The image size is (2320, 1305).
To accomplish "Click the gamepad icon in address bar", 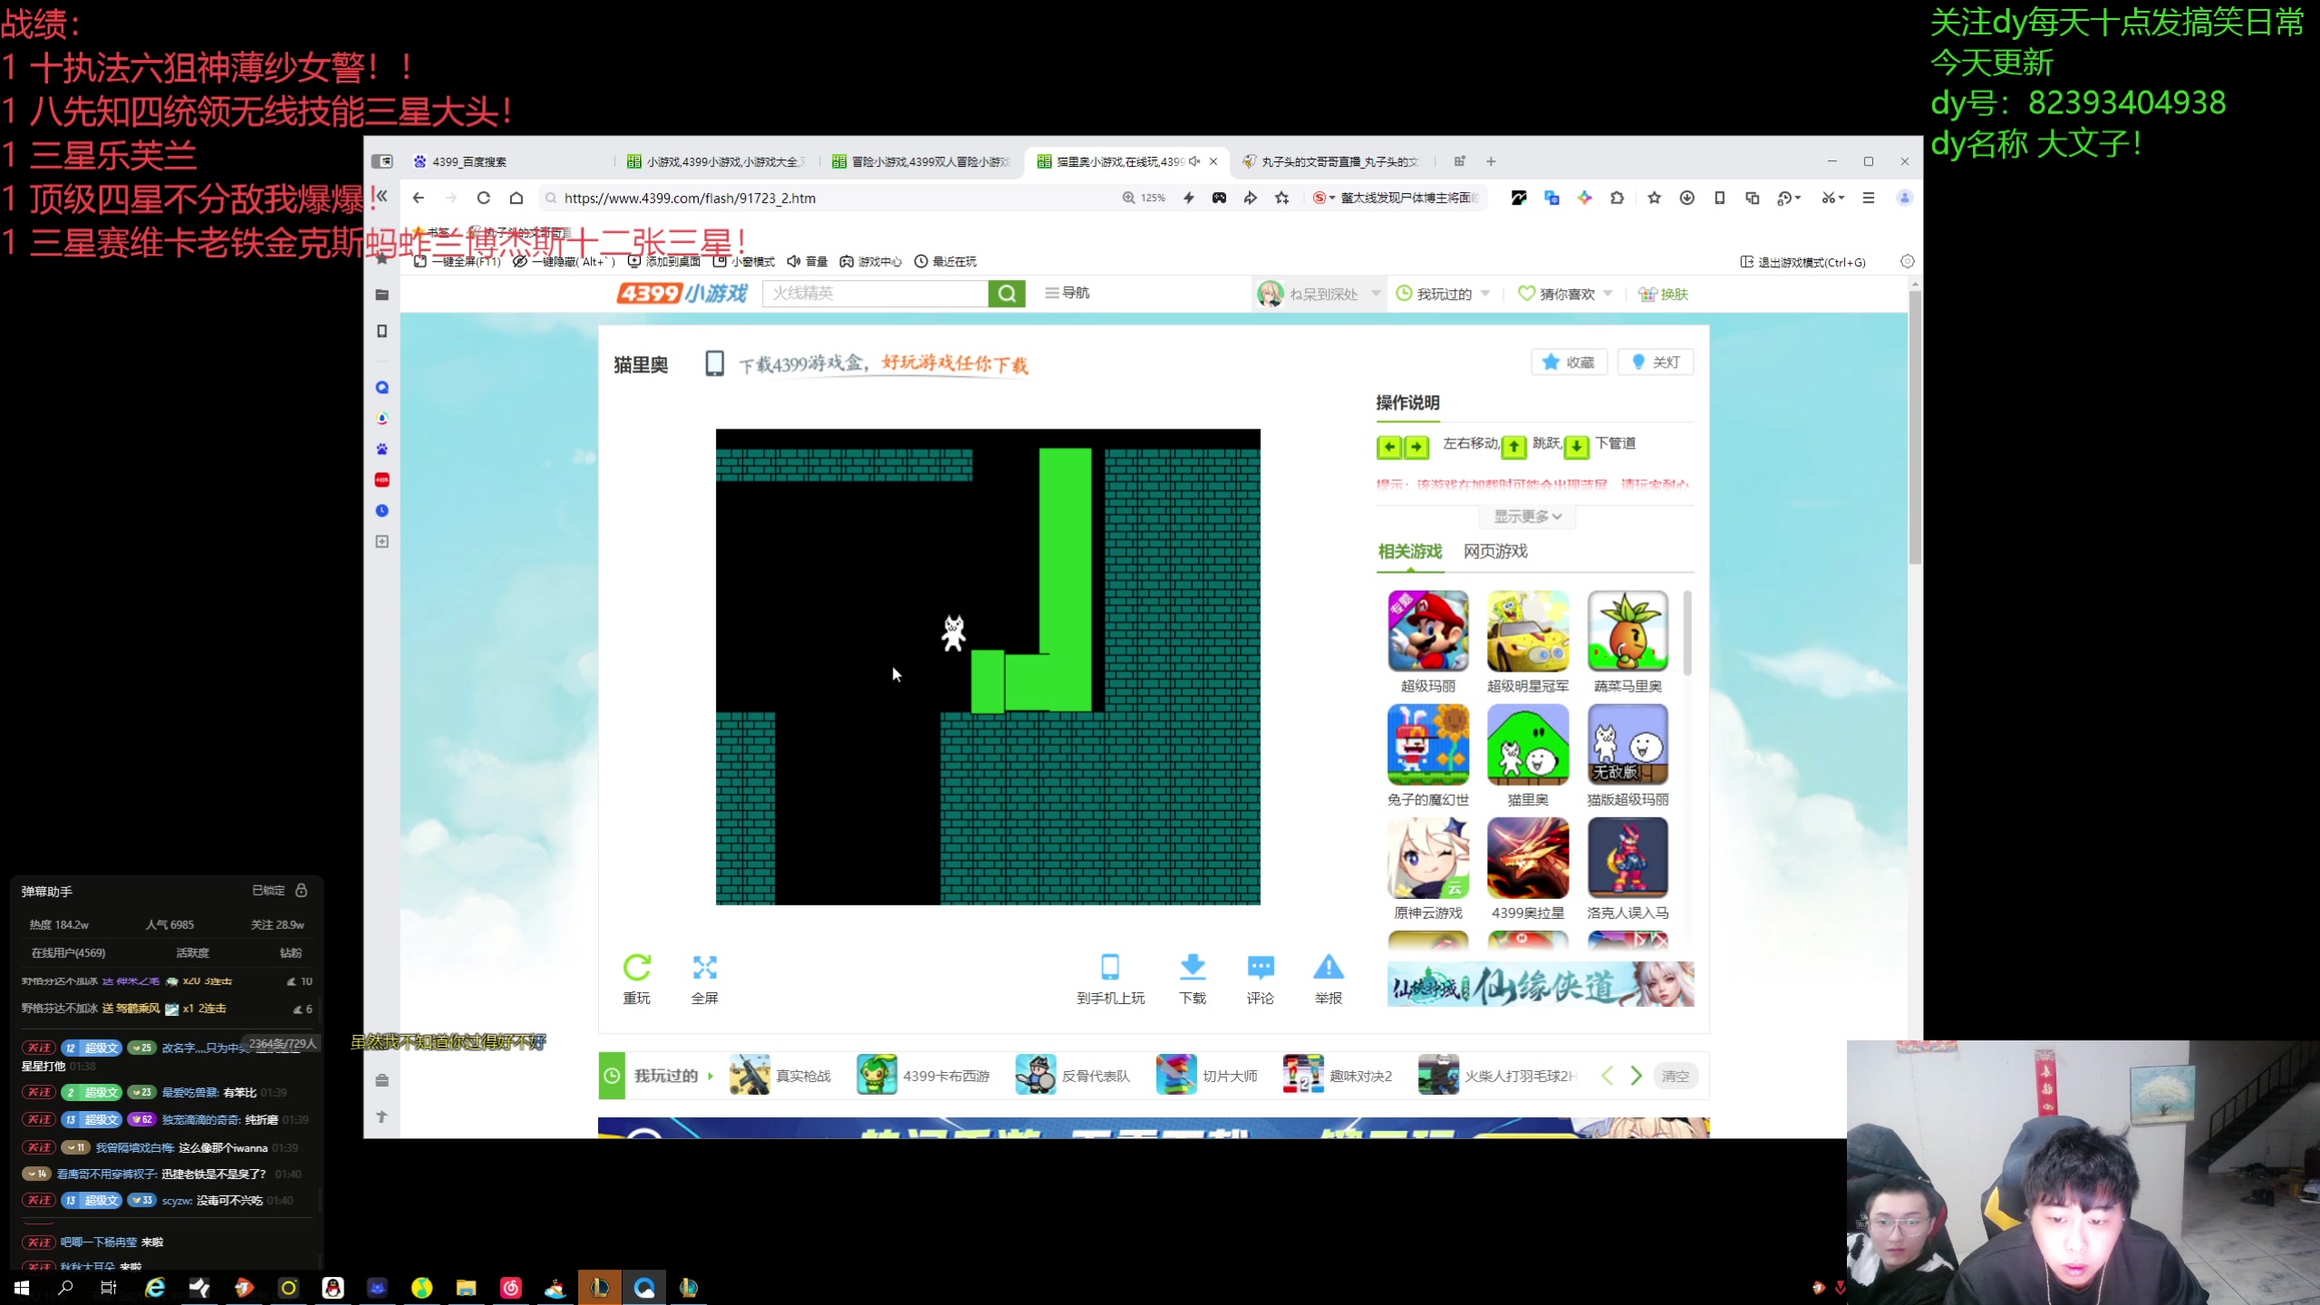I will 1219,198.
